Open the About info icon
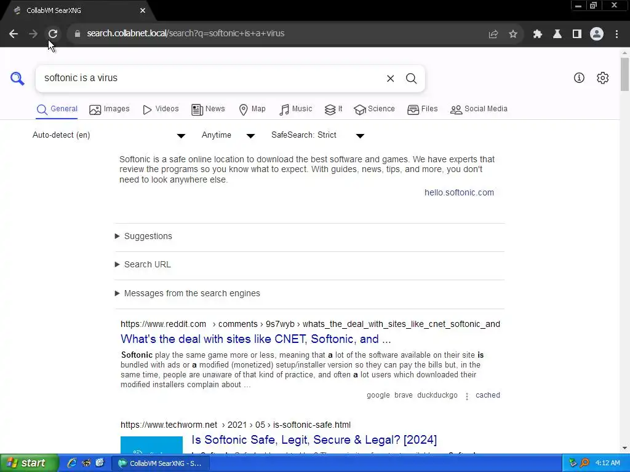This screenshot has height=472, width=630. pyautogui.click(x=579, y=78)
